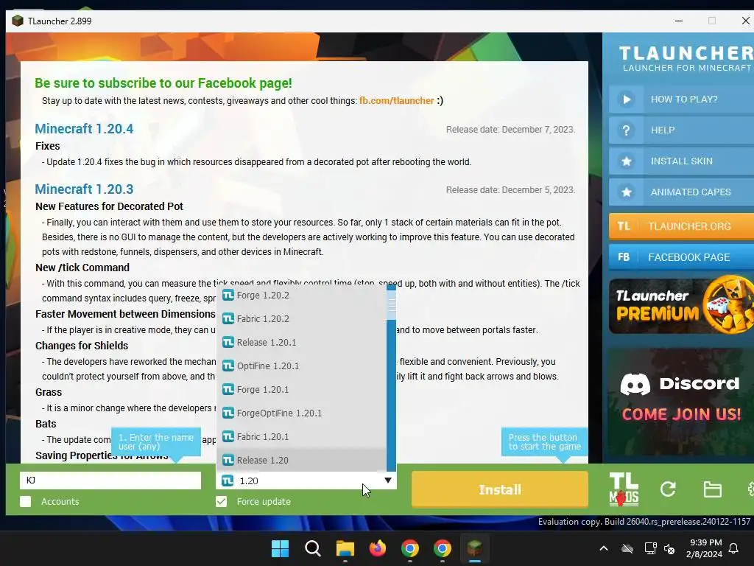Open fb.com/tlauncher link
The width and height of the screenshot is (754, 566).
coord(396,100)
